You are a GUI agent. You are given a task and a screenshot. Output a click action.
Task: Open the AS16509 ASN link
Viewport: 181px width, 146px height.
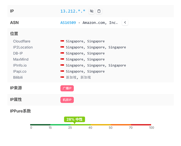pyautogui.click(x=68, y=22)
